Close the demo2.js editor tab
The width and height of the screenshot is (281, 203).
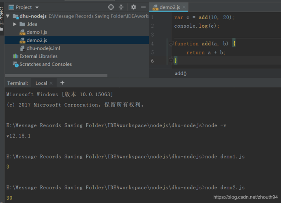click(x=185, y=7)
